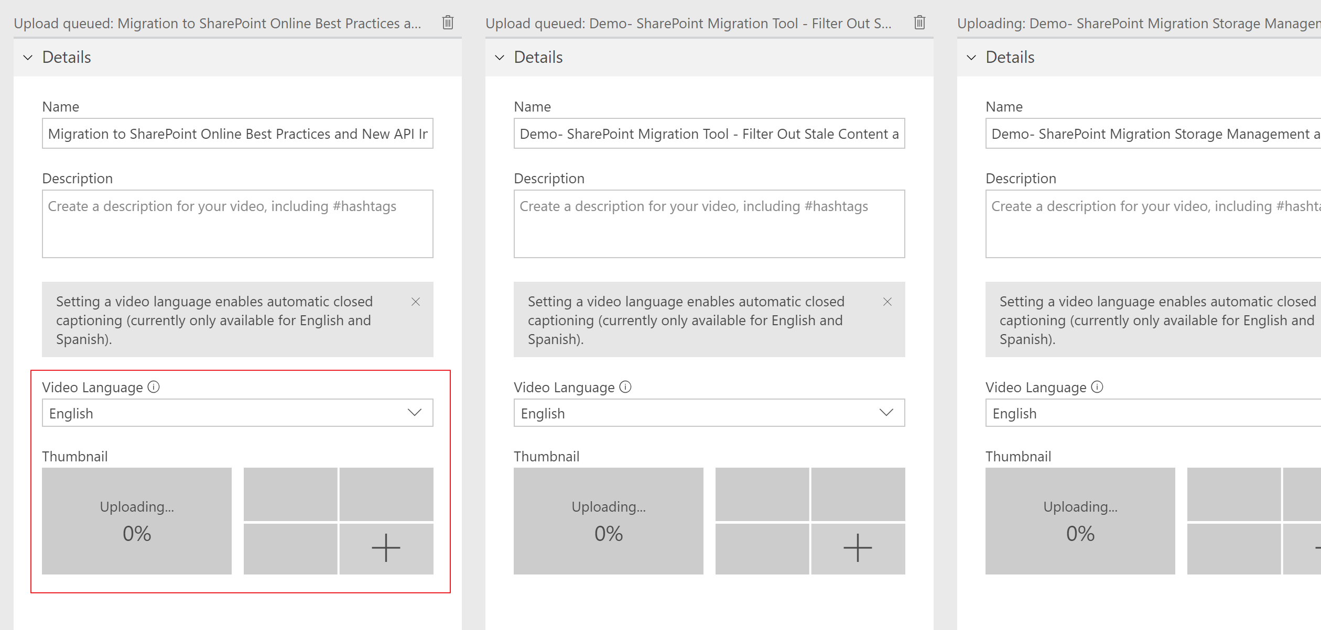Delete the queued Filter Out Stale upload
This screenshot has height=630, width=1321.
coord(919,23)
